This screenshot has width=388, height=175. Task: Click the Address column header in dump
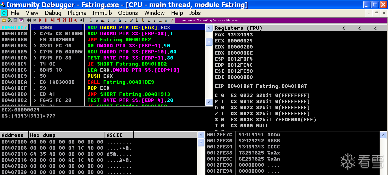coord(14,135)
